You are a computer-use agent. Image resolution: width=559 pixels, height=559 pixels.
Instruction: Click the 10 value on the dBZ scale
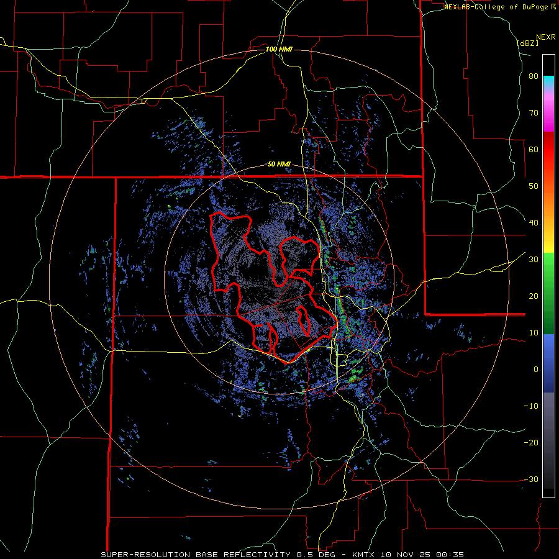point(534,333)
